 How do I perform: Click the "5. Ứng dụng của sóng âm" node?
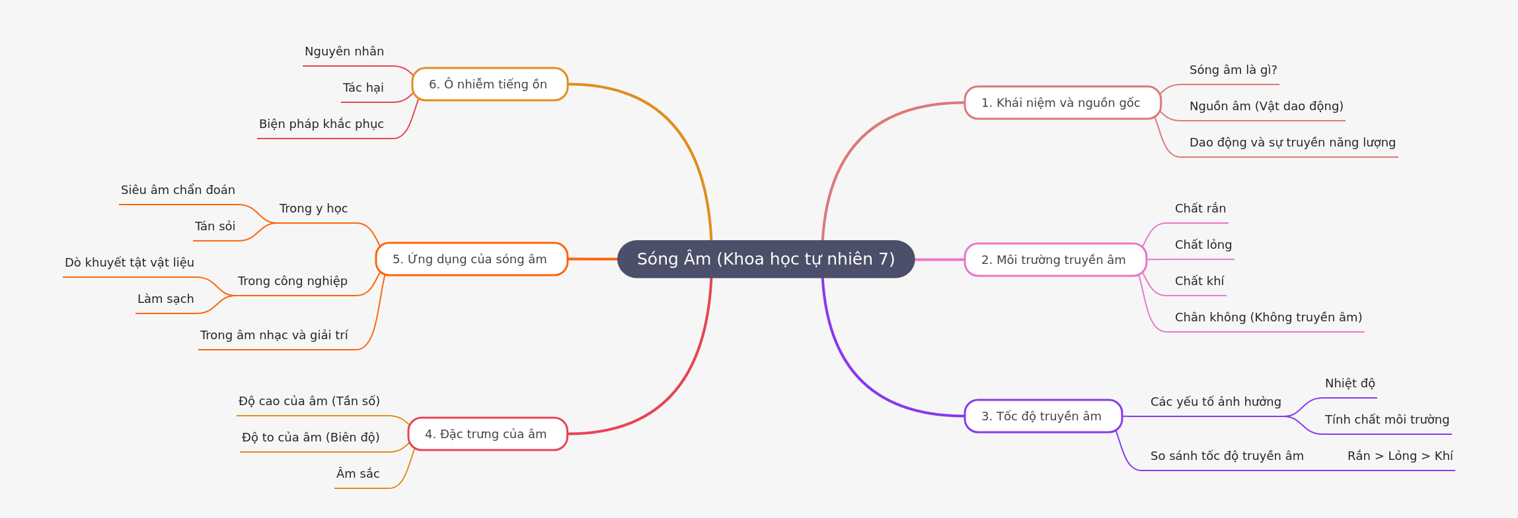(x=471, y=259)
